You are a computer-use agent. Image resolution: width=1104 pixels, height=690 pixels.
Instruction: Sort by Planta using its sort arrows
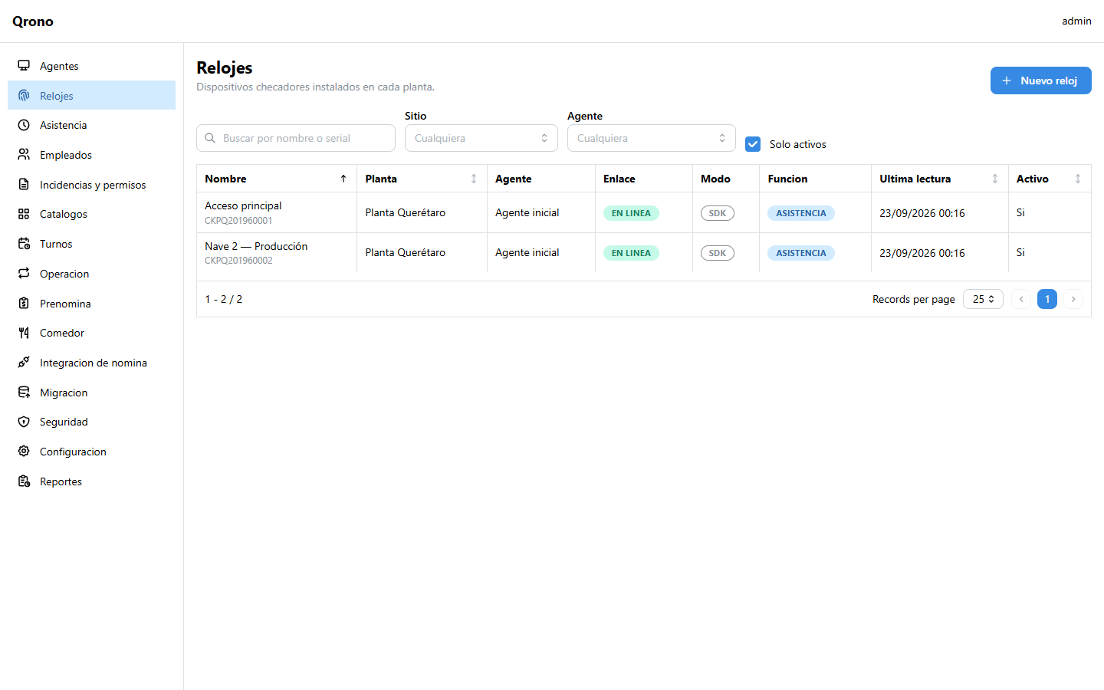click(474, 179)
